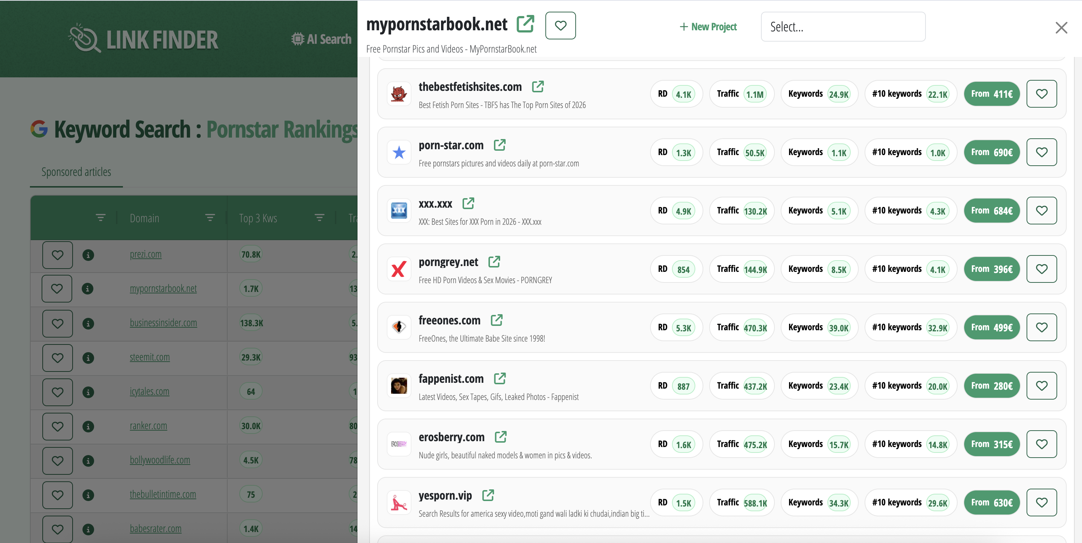Open external link icon for porn-star.com
Viewport: 1082px width, 543px height.
[499, 145]
